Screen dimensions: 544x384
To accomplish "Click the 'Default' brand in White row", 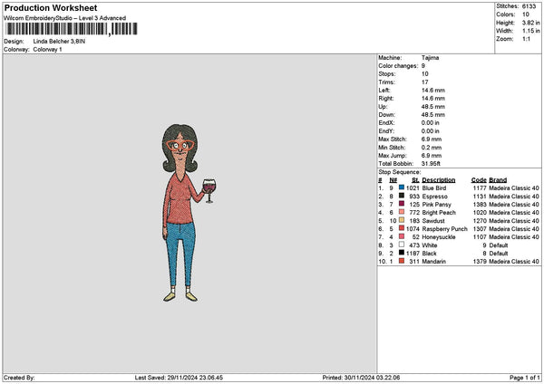I will click(x=498, y=245).
